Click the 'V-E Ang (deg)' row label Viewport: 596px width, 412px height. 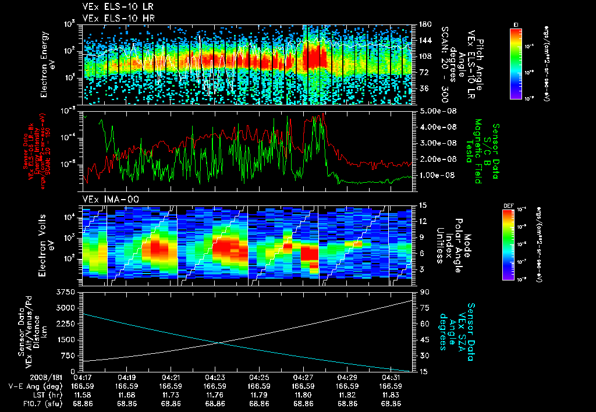[x=35, y=386]
